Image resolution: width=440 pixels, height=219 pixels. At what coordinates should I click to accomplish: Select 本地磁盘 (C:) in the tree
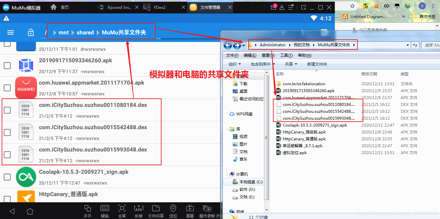pos(248,182)
